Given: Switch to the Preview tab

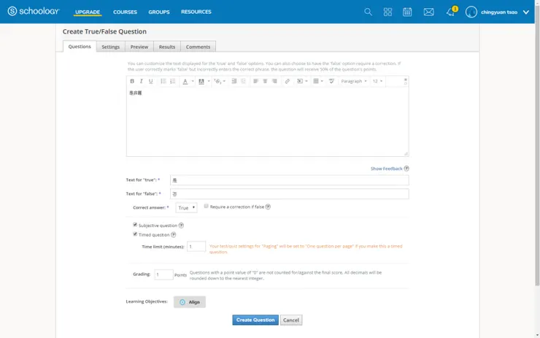Looking at the screenshot, I should (139, 47).
